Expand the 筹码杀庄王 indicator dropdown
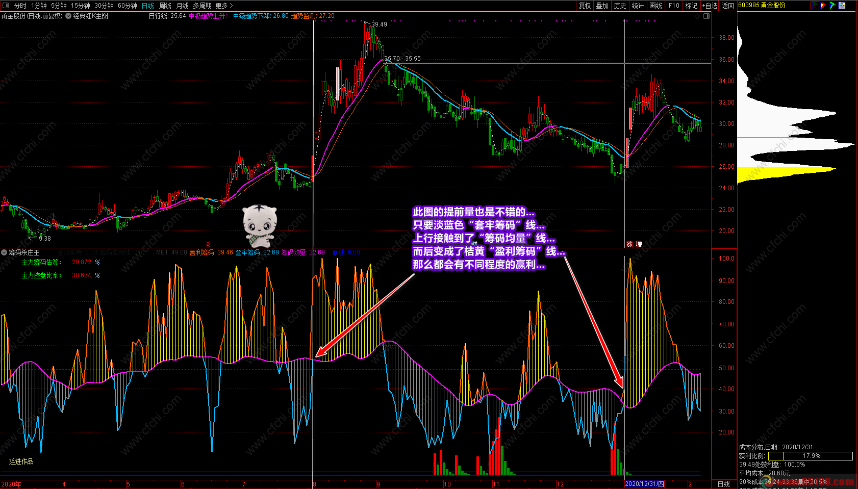Viewport: 858px width, 489px height. pyautogui.click(x=4, y=252)
